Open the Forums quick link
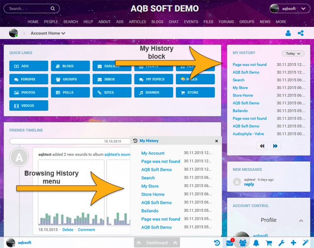The height and width of the screenshot is (248, 314). pyautogui.click(x=28, y=79)
